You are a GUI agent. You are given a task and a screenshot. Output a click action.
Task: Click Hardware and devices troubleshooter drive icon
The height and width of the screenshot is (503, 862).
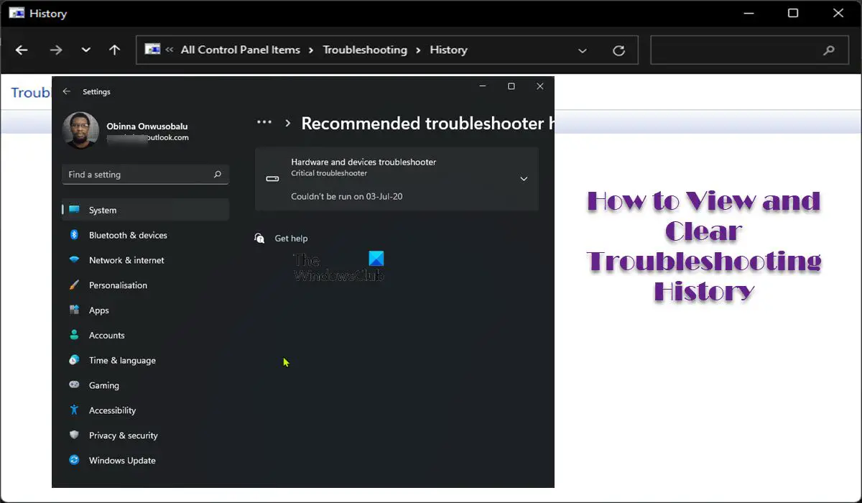272,178
